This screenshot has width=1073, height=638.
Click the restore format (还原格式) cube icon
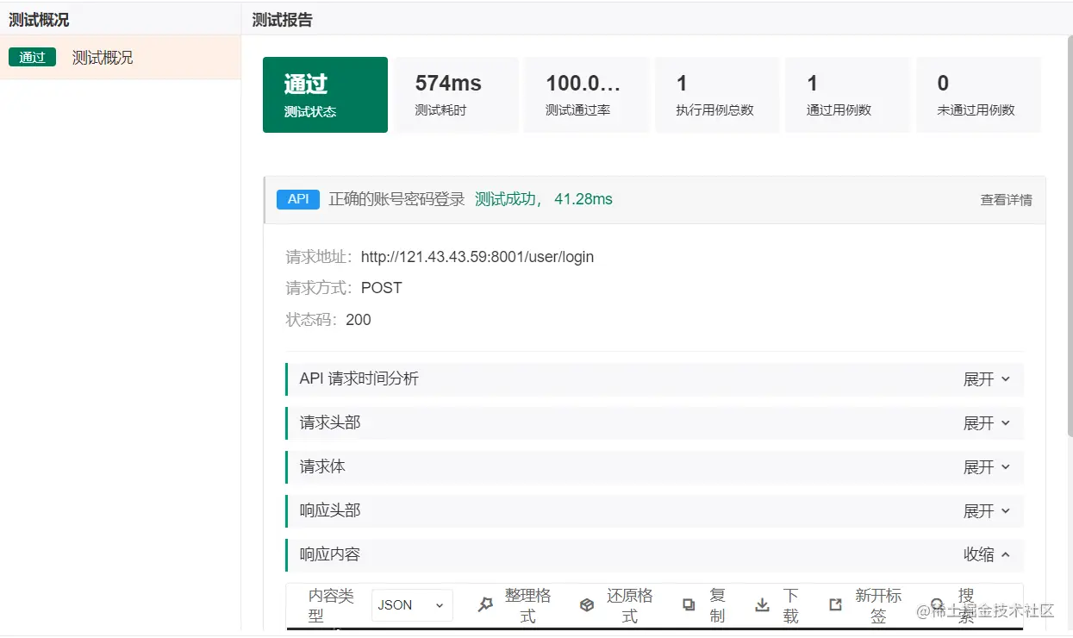(587, 605)
